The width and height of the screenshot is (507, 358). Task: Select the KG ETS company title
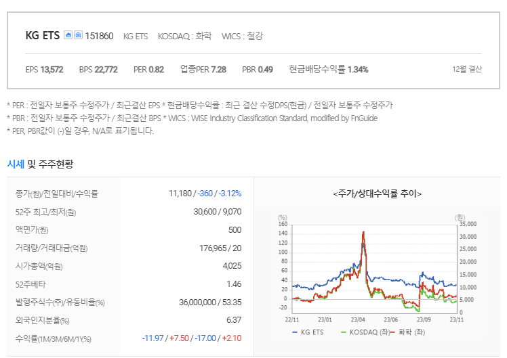pos(43,35)
